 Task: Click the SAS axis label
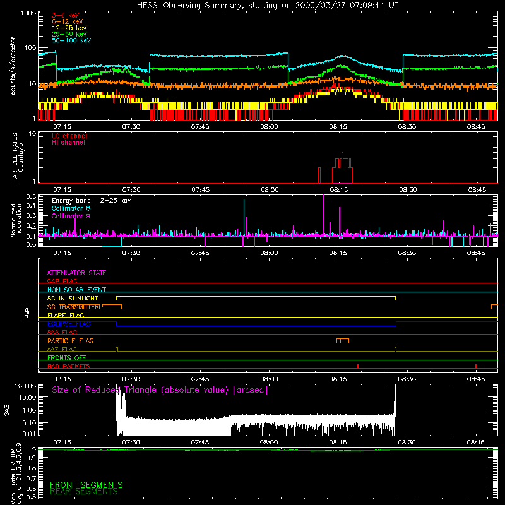coord(6,410)
